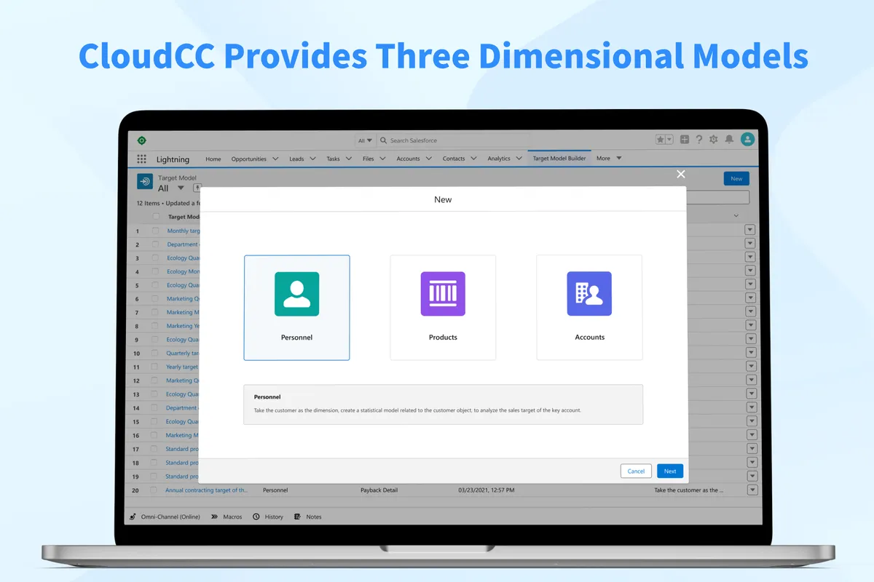Go to the Home tab
Image resolution: width=874 pixels, height=582 pixels.
click(x=213, y=159)
